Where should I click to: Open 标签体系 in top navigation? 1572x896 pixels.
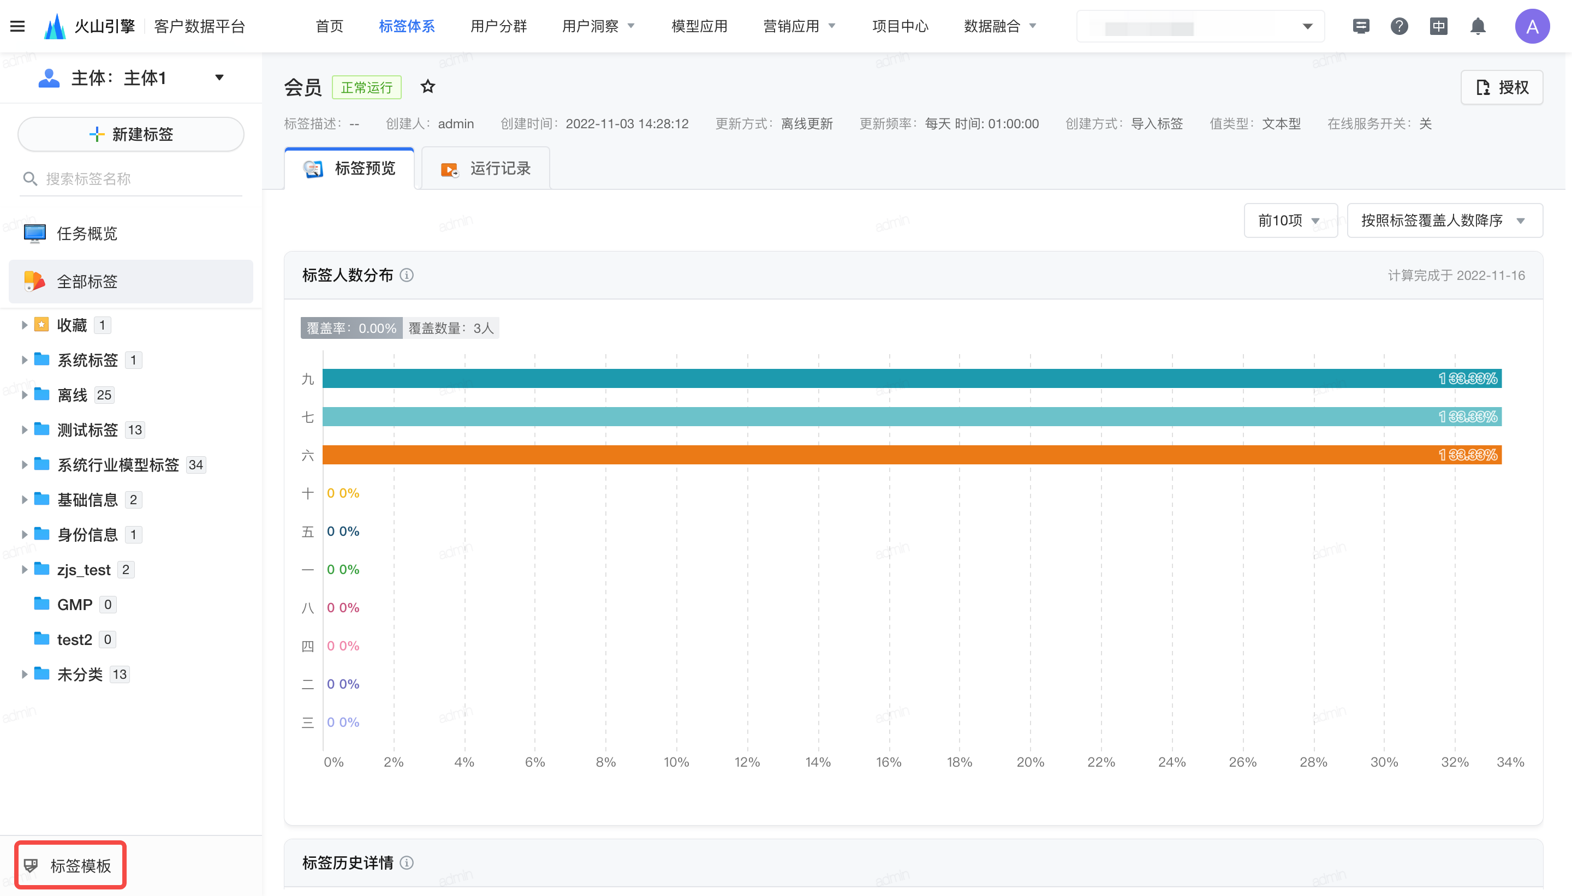(x=406, y=26)
